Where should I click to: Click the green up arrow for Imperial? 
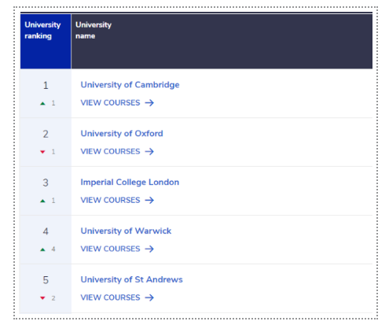tap(42, 201)
